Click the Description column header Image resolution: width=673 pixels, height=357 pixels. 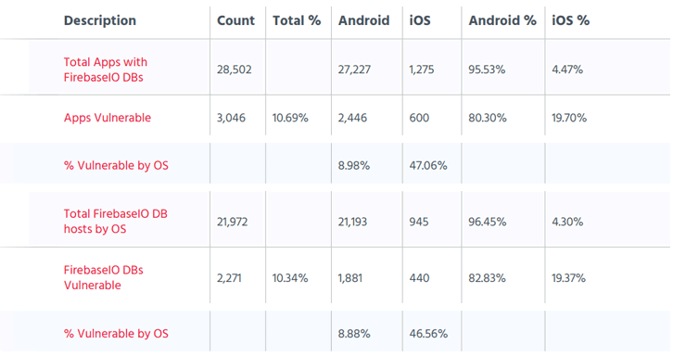[x=99, y=20]
